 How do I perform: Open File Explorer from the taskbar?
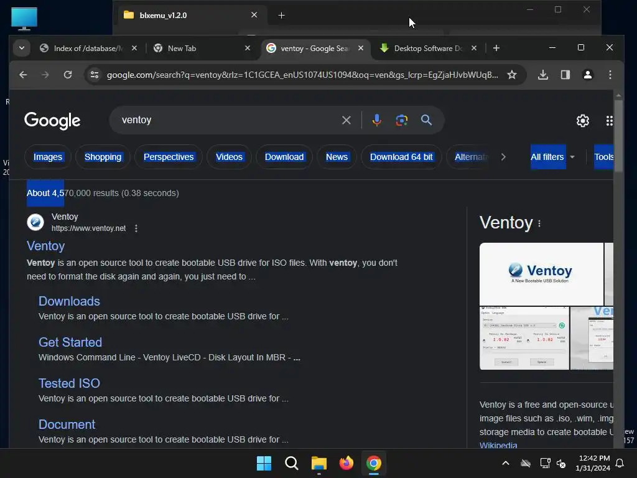(x=319, y=463)
